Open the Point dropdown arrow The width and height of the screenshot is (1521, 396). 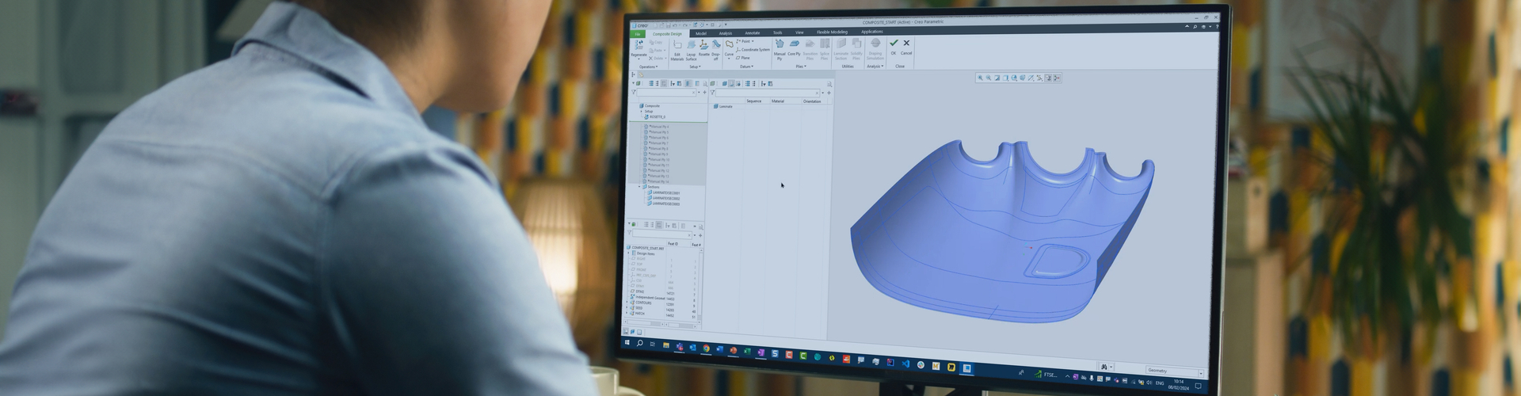[753, 41]
